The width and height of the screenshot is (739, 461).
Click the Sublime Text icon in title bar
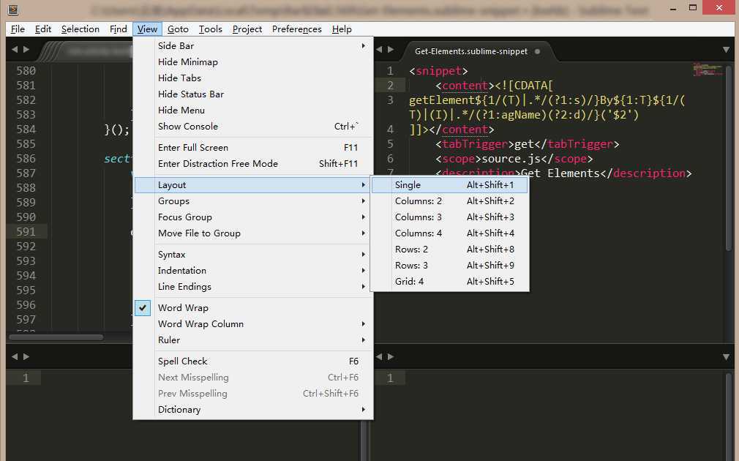coord(13,9)
